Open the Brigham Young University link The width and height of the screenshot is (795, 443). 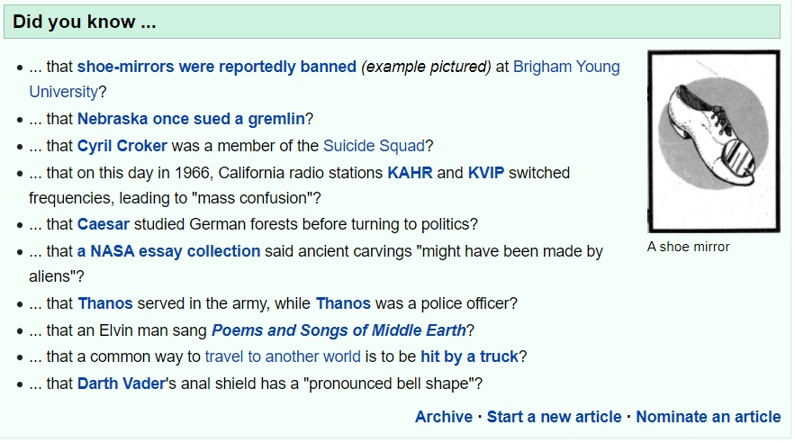tap(566, 67)
